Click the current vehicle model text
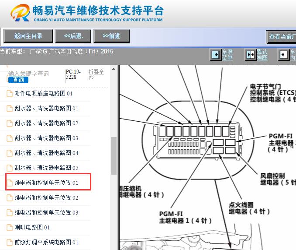The image size is (296, 250). [57, 51]
